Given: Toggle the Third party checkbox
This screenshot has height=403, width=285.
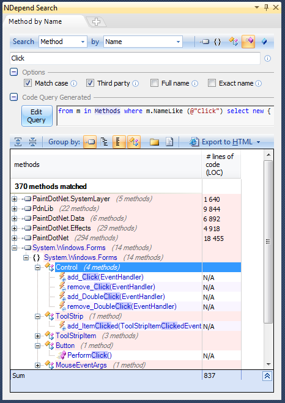Looking at the screenshot, I should pos(90,83).
